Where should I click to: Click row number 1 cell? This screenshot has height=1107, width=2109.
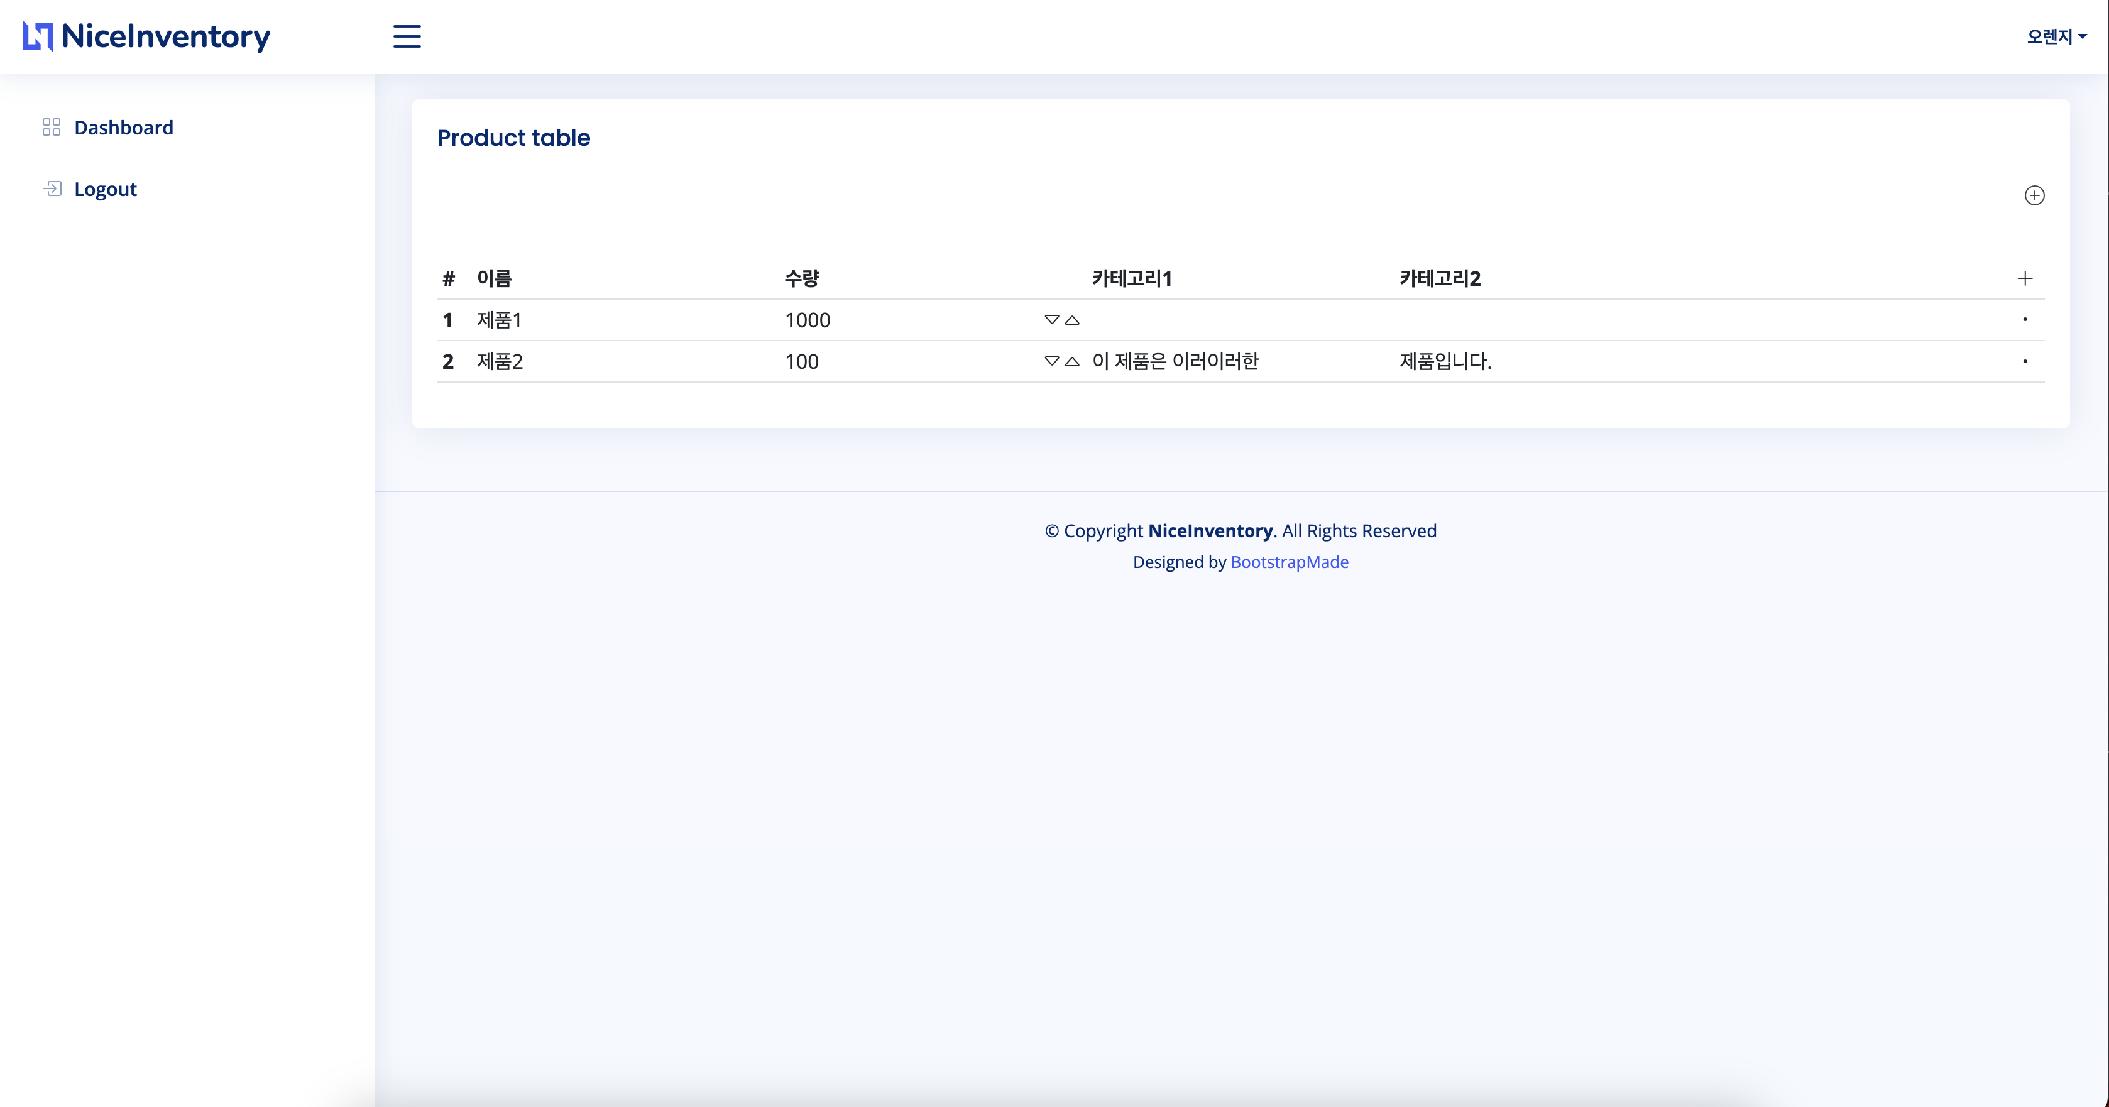(448, 320)
